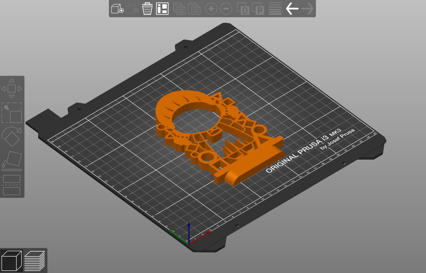426x273 pixels.
Task: Redo the last action
Action: coord(307,8)
